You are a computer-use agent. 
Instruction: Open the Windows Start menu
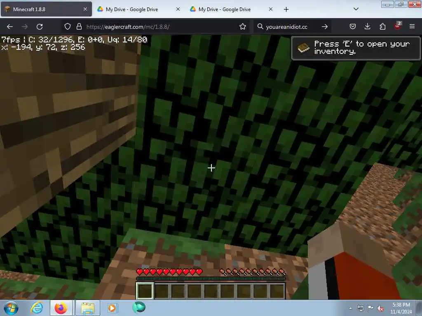tap(11, 308)
